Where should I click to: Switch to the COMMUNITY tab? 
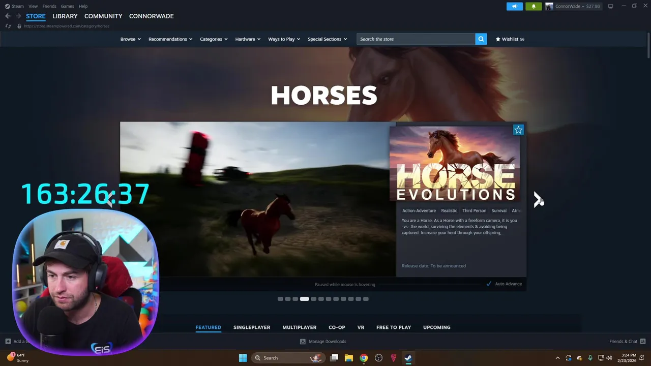click(103, 16)
